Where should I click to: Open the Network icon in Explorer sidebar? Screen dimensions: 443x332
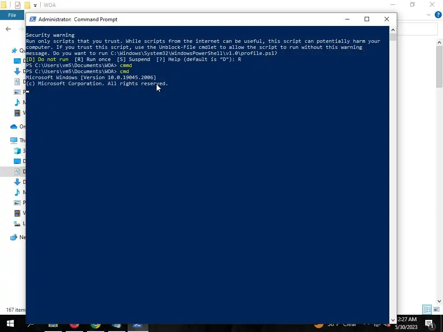coord(14,237)
